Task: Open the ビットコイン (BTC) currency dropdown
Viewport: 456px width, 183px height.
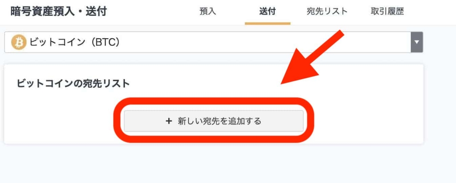Action: click(x=214, y=42)
